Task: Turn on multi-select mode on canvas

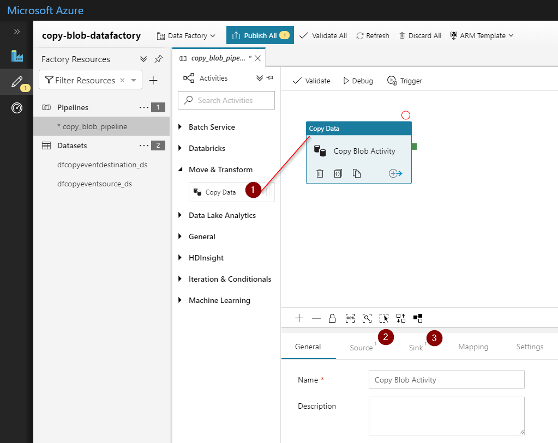Action: pyautogui.click(x=384, y=318)
